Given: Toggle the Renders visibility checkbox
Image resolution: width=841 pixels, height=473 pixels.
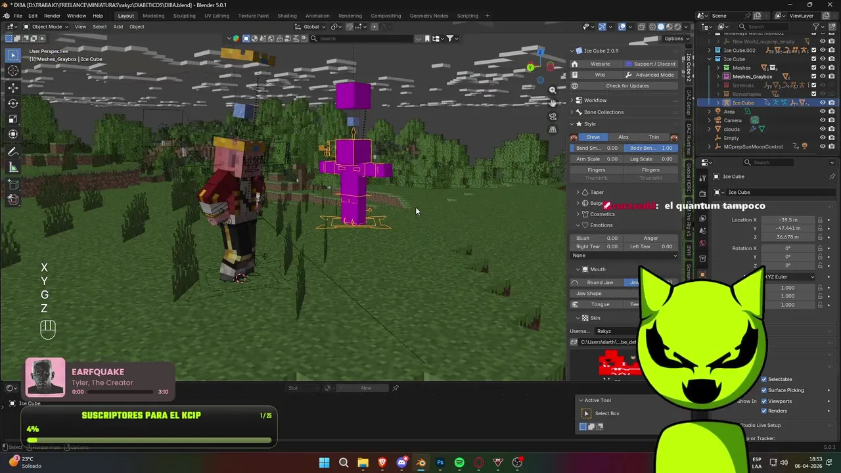Looking at the screenshot, I should [x=764, y=411].
